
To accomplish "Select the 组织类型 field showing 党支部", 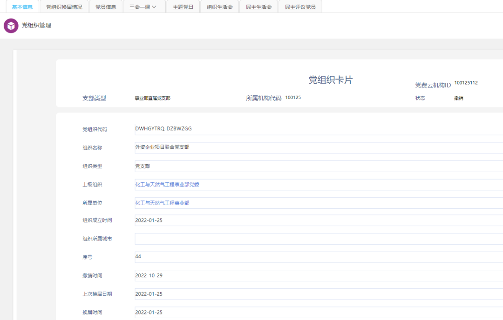I will point(317,166).
